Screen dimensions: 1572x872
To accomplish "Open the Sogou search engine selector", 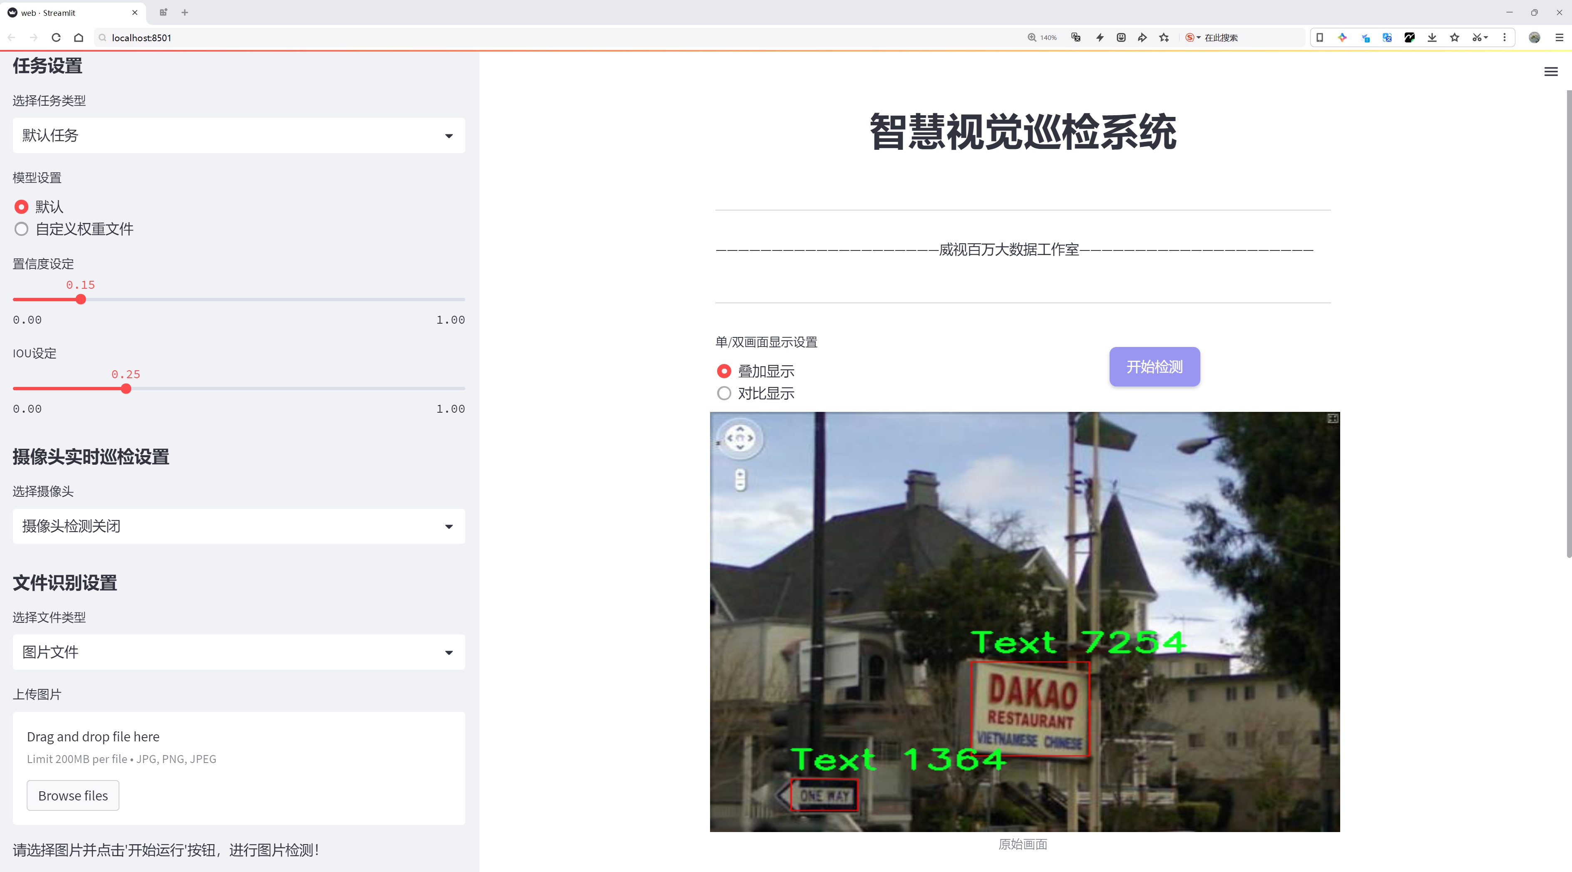I will coord(1192,37).
